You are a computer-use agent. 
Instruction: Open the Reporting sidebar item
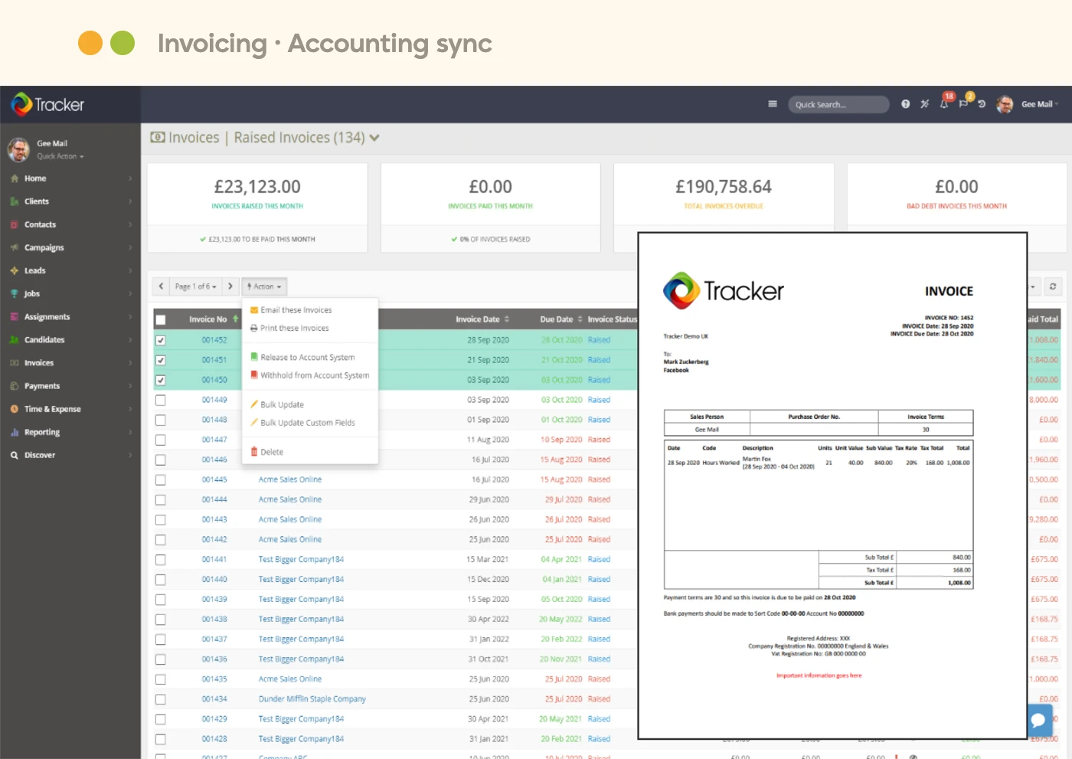(70, 432)
